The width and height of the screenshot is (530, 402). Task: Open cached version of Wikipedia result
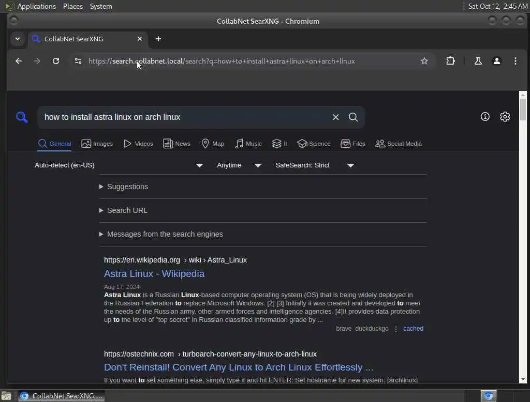click(413, 329)
